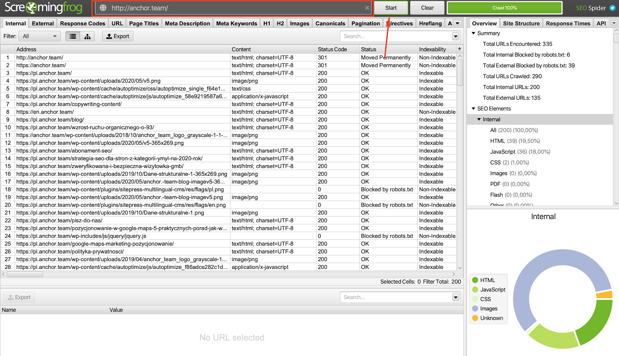Screen dimensions: 619x356
Task: Select the https://pl.anchor.team/pisz-do-nas/ address
Action: (59, 221)
